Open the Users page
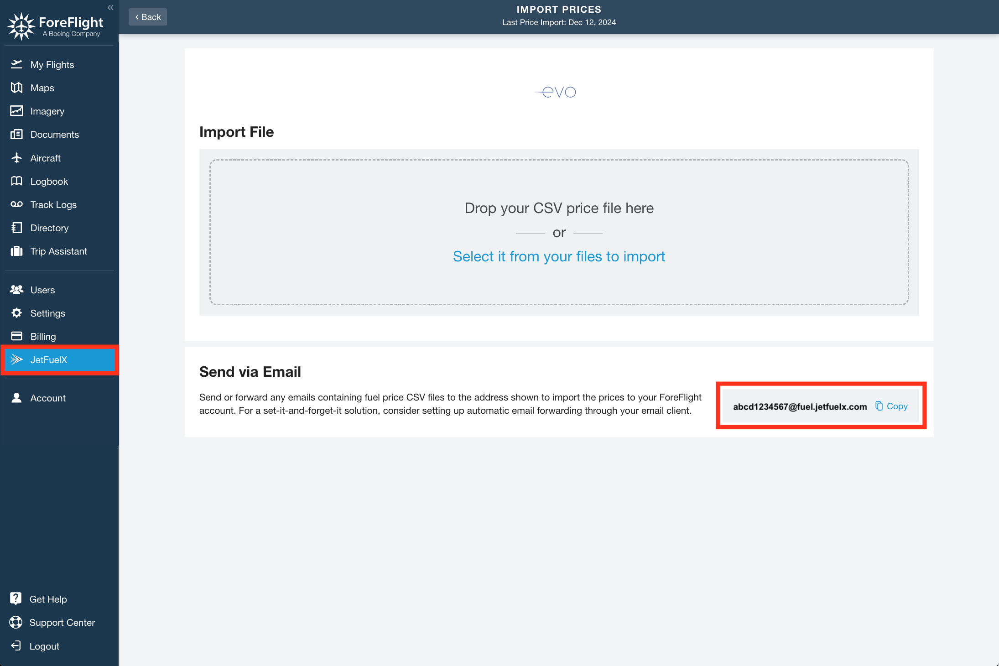The width and height of the screenshot is (999, 666). 59,290
